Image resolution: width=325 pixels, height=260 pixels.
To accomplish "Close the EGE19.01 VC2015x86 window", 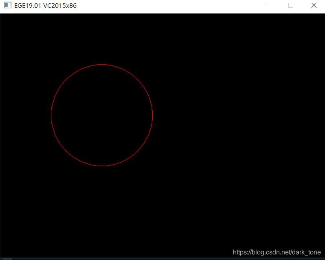I will (x=314, y=5).
